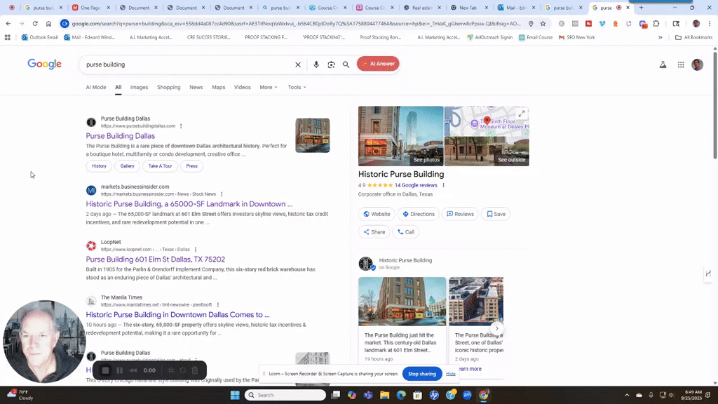The width and height of the screenshot is (718, 404).
Task: Switch to Shopping results tab
Action: click(168, 88)
